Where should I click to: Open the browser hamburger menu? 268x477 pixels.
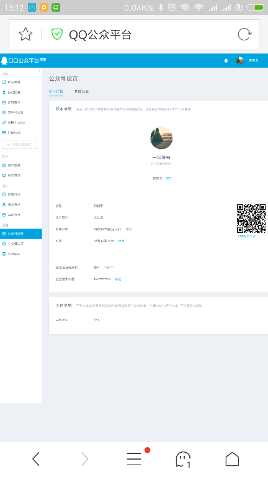[134, 459]
